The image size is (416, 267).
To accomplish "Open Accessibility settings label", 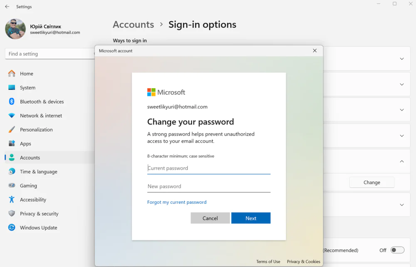I will (x=33, y=200).
